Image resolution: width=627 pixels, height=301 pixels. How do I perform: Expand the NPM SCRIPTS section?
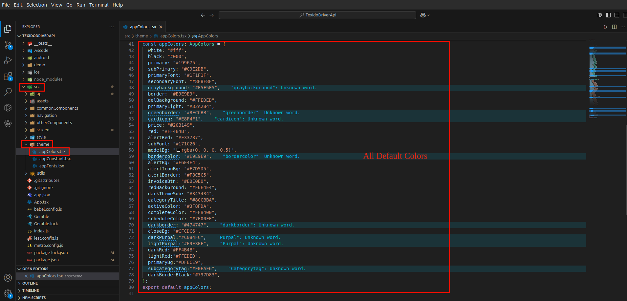click(34, 298)
